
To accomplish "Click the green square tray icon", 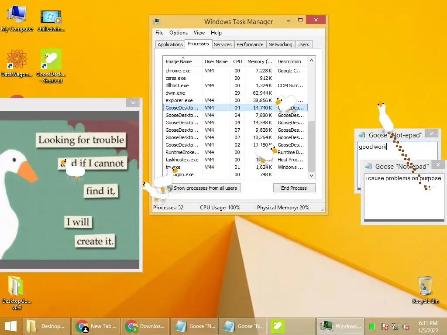I will (372, 326).
